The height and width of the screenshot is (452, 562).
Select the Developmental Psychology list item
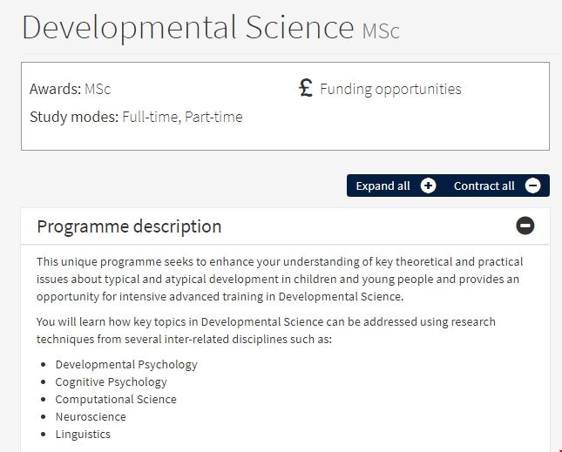(126, 364)
